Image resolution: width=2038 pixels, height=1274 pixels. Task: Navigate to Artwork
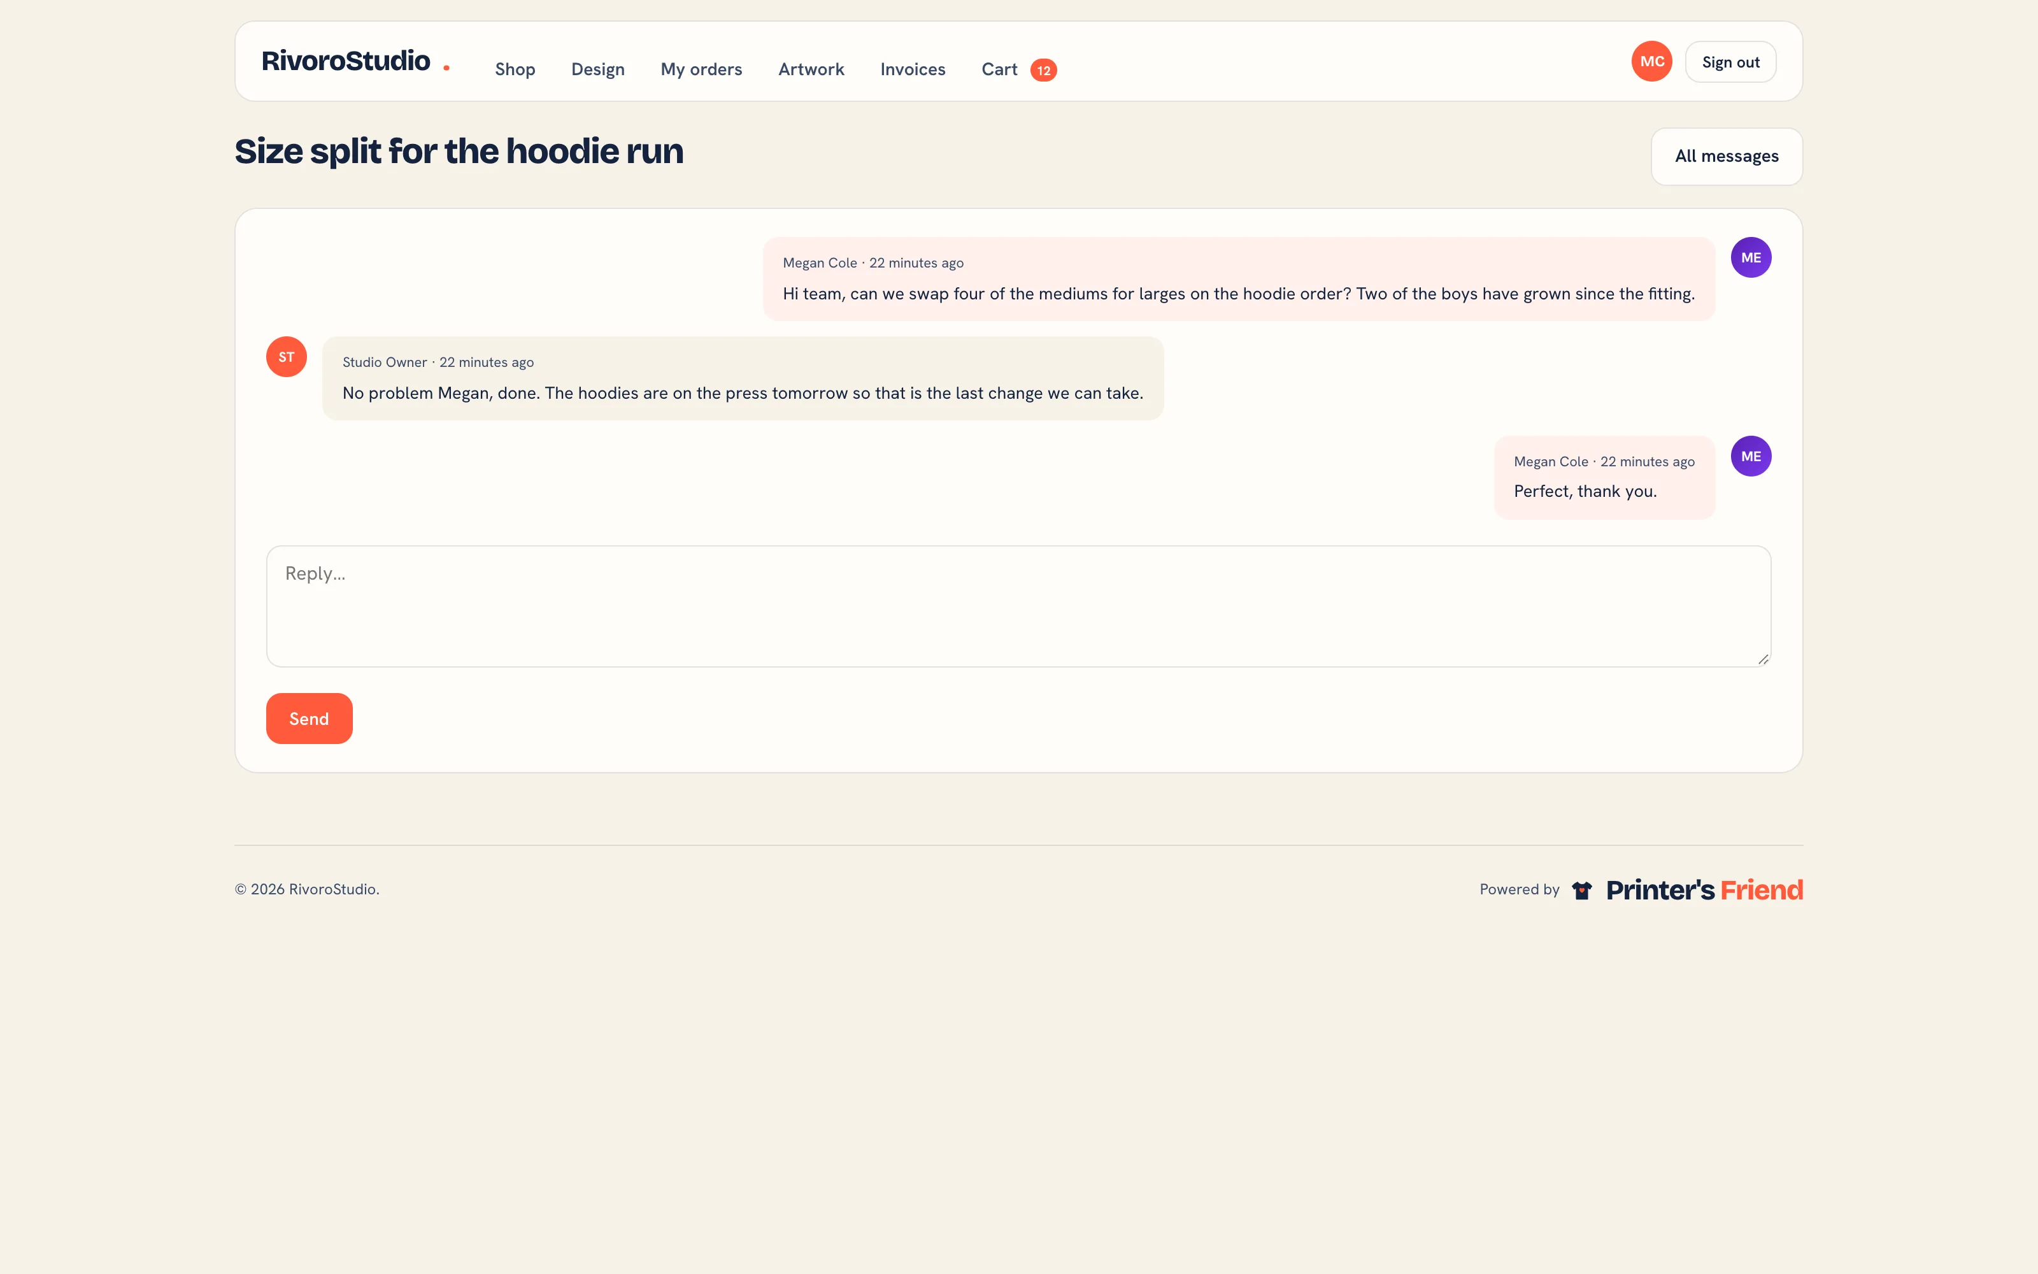click(811, 69)
